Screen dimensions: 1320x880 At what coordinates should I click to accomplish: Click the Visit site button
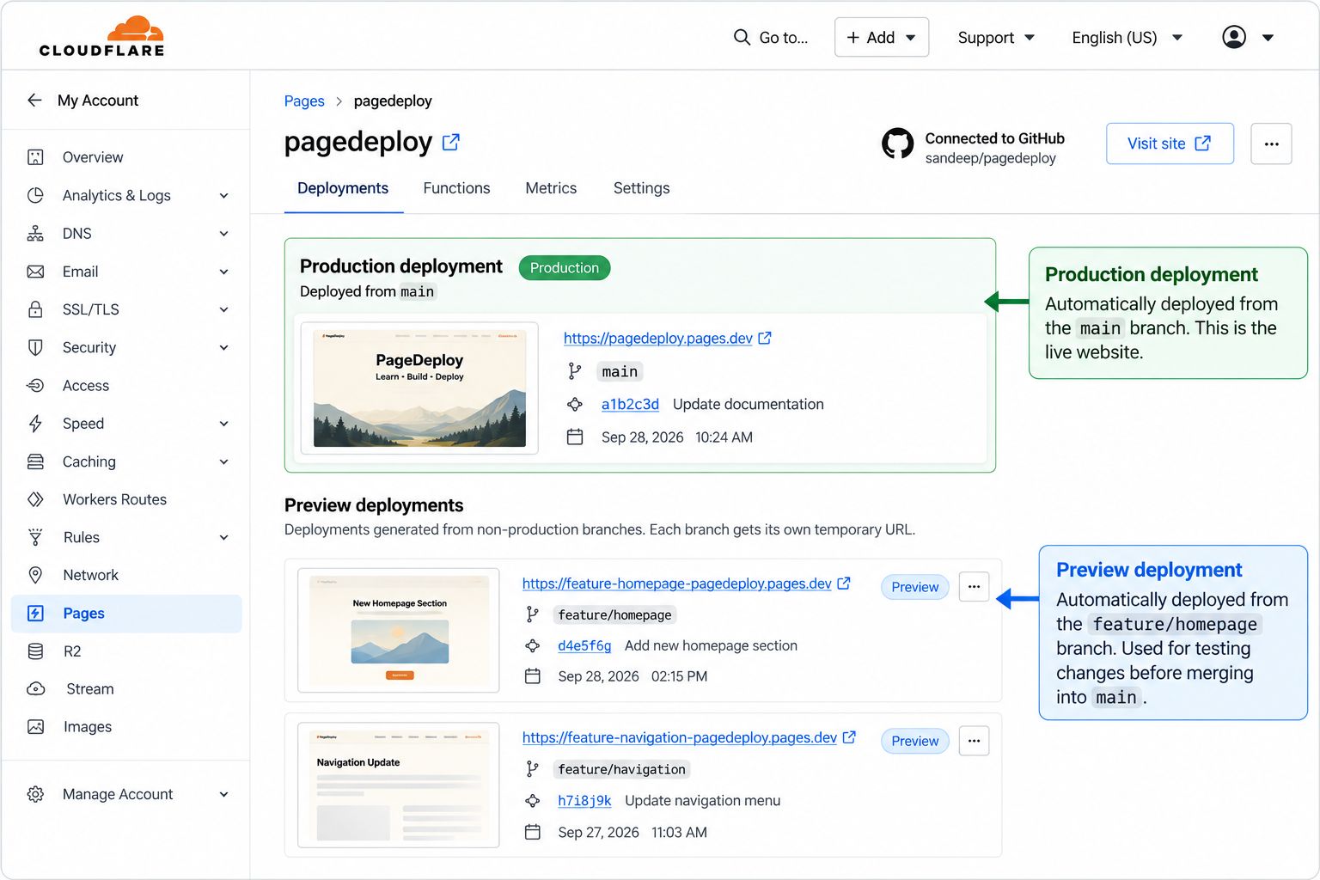coord(1170,144)
